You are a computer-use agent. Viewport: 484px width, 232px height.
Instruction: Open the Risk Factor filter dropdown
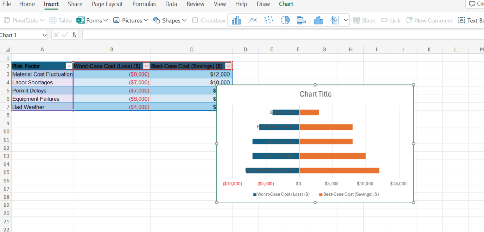(69, 66)
